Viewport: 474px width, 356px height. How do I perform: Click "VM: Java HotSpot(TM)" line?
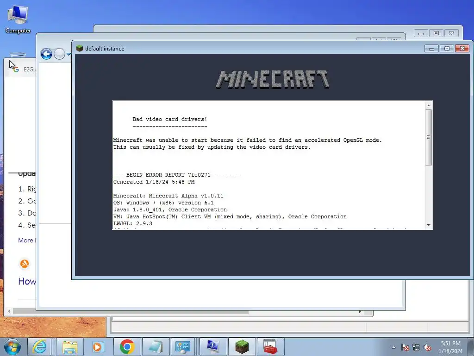tap(230, 217)
